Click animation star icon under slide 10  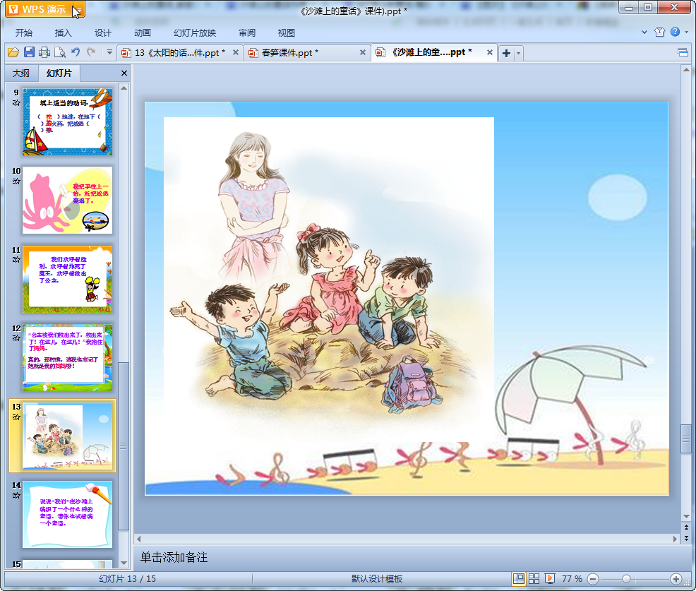16,181
